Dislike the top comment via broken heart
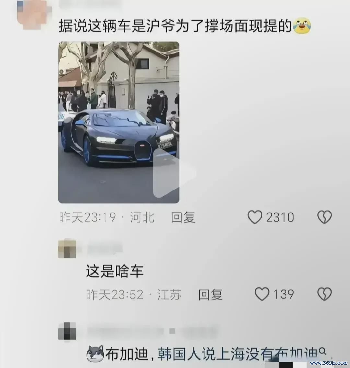Screen dimensions: 350x368 tap(324, 217)
